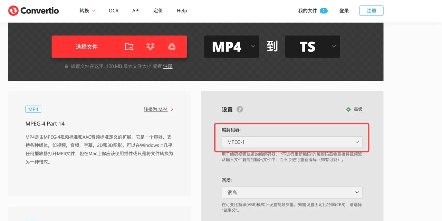Viewport: 442px width, 221px height.
Task: Click the files count badge 2
Action: (x=324, y=11)
